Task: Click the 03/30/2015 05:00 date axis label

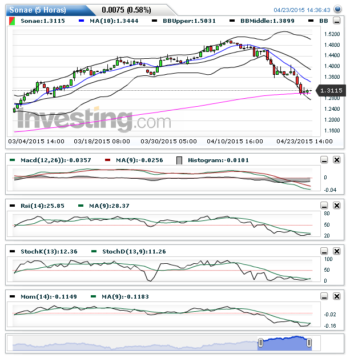Action: [169, 142]
